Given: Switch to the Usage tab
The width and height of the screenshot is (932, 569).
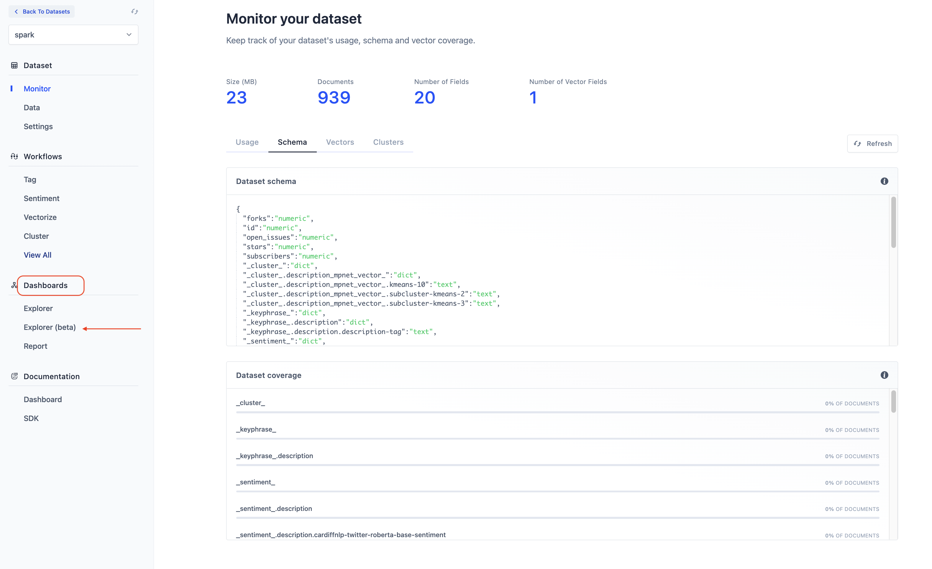Looking at the screenshot, I should 247,142.
